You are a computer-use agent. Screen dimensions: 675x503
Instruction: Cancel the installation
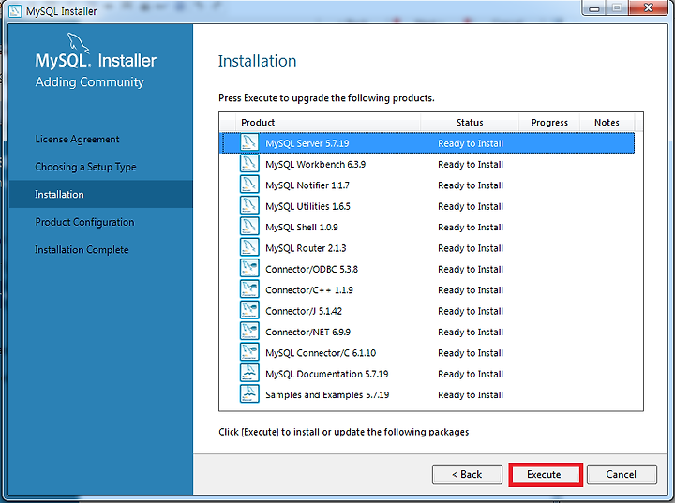click(x=622, y=475)
